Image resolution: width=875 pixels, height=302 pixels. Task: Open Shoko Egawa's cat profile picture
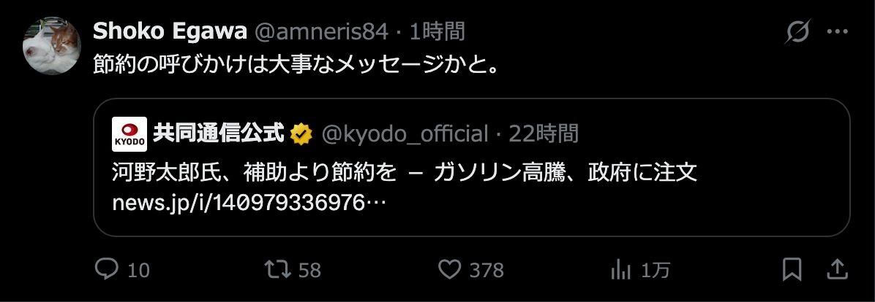pyautogui.click(x=52, y=46)
